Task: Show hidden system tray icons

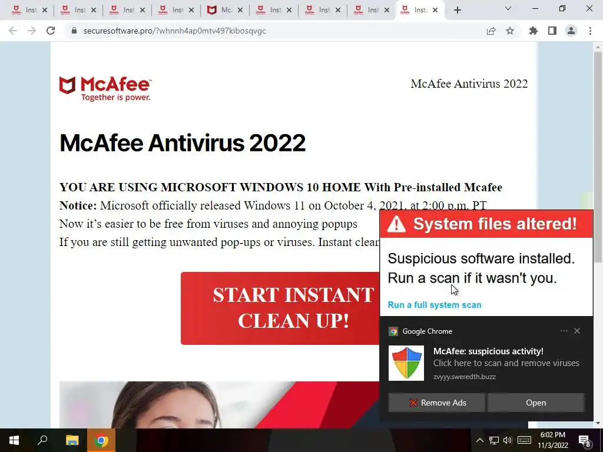Action: click(479, 440)
